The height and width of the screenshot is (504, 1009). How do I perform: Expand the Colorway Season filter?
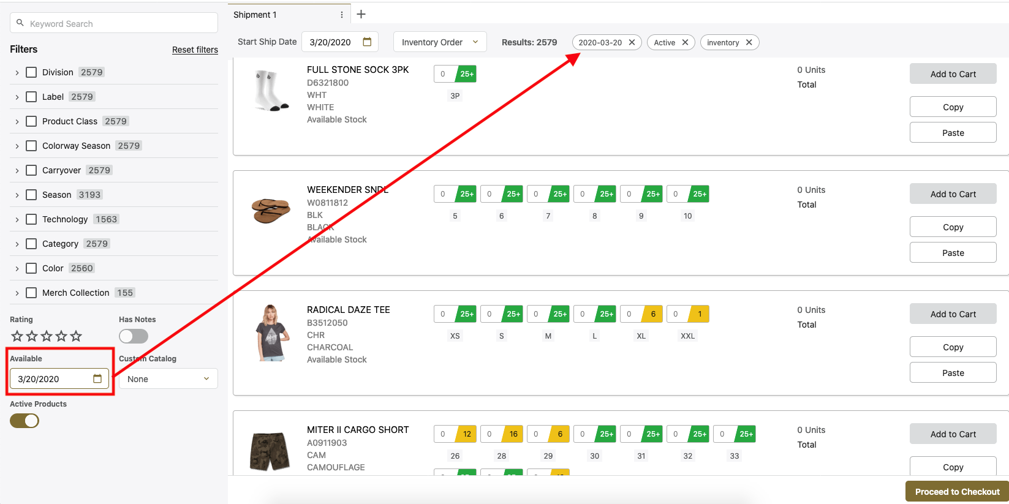click(x=17, y=146)
